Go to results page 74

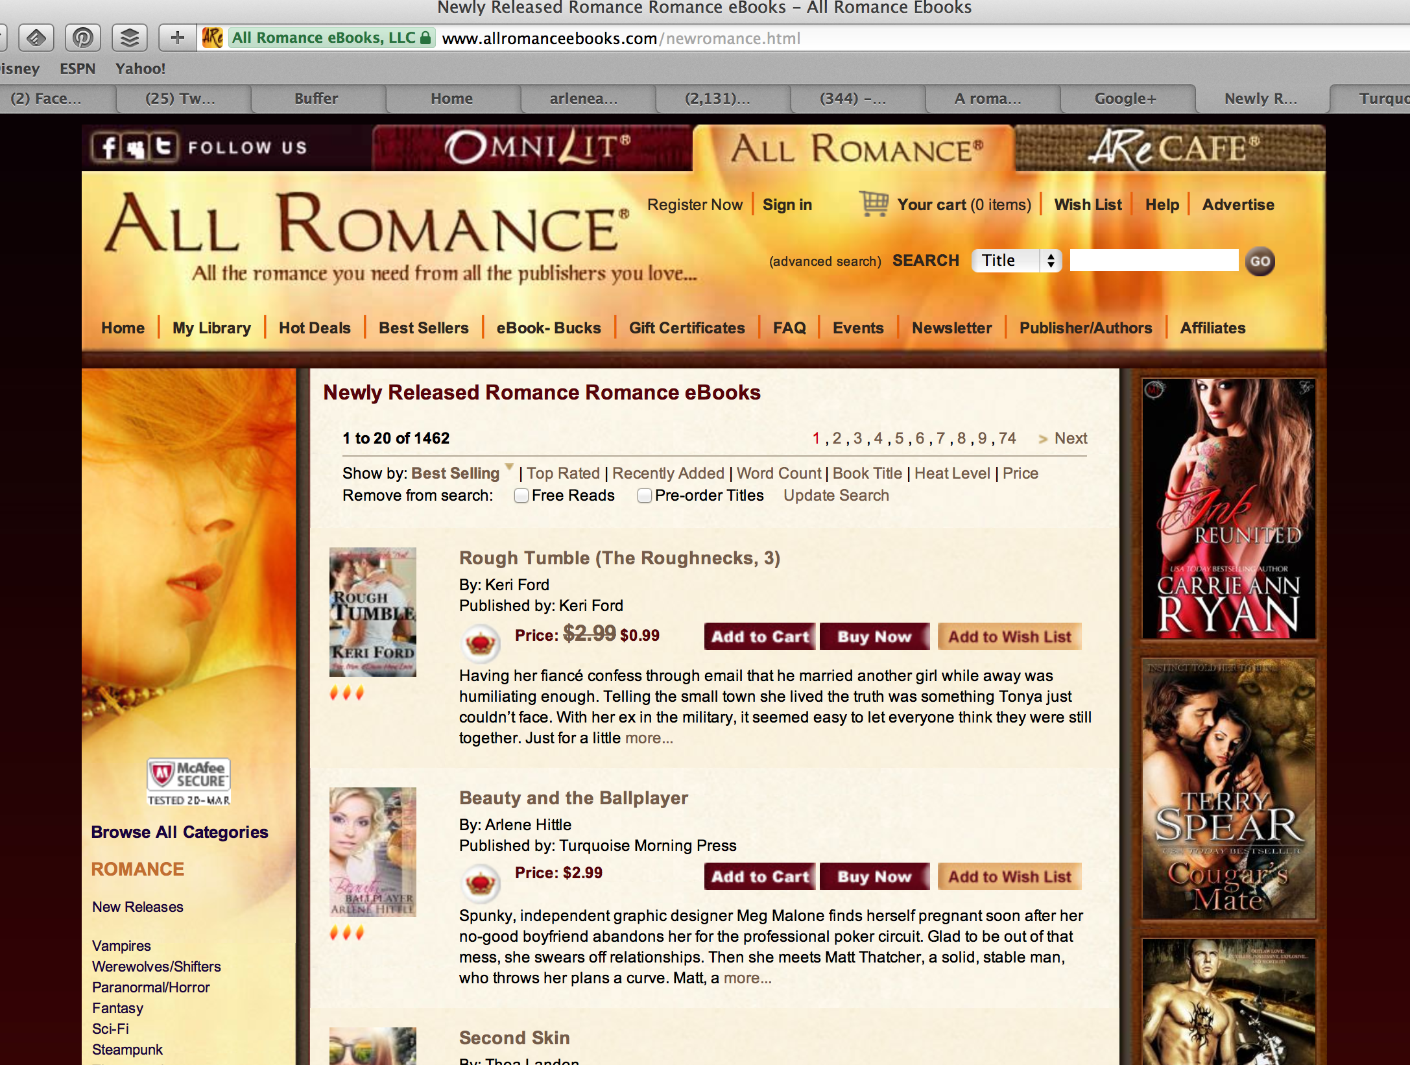pos(1007,438)
